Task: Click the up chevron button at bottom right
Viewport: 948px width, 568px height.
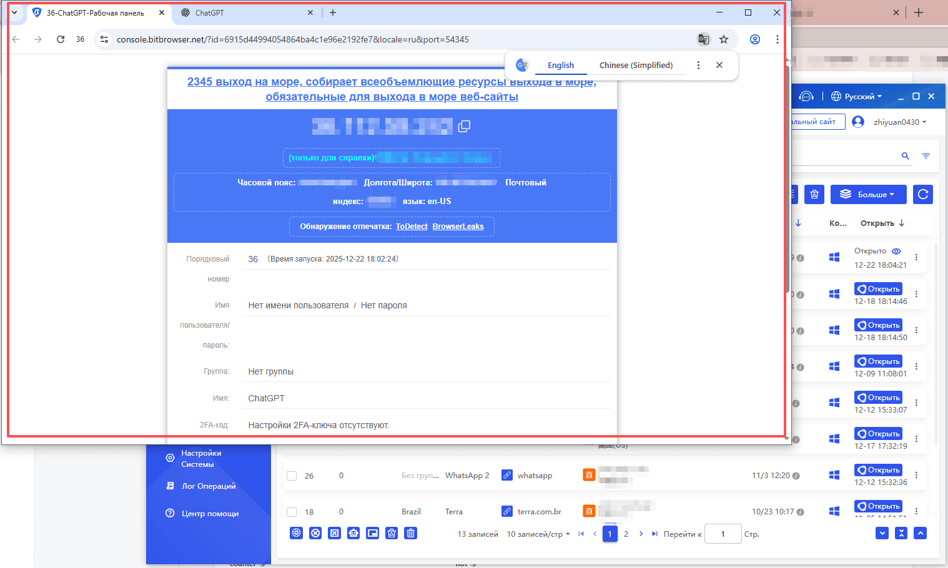Action: [920, 533]
